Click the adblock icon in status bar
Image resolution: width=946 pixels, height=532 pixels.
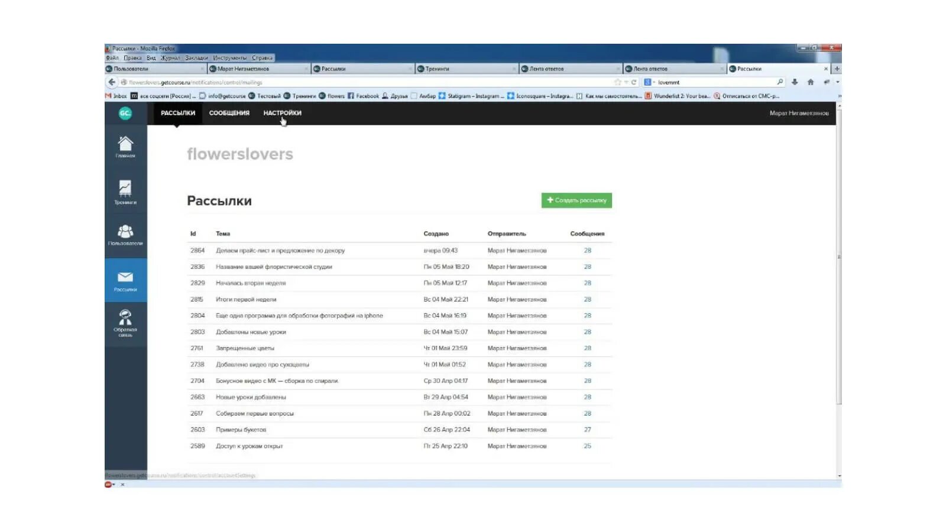[108, 484]
